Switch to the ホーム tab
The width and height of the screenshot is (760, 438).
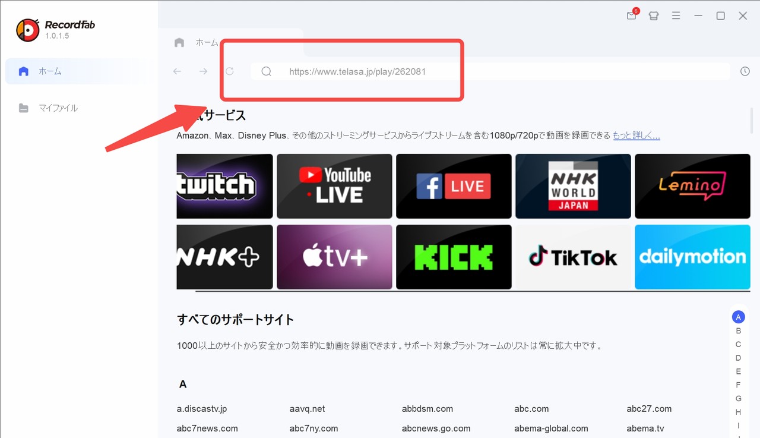click(x=207, y=42)
